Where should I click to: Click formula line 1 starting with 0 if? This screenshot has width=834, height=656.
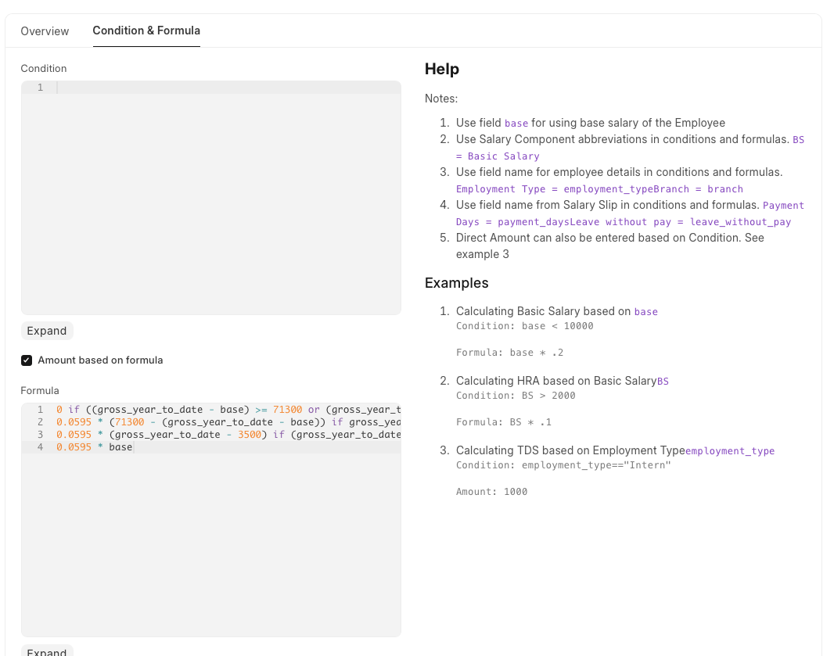[x=228, y=410]
